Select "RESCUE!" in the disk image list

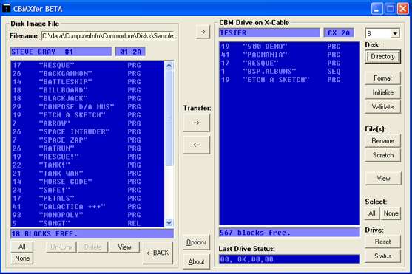(87, 157)
